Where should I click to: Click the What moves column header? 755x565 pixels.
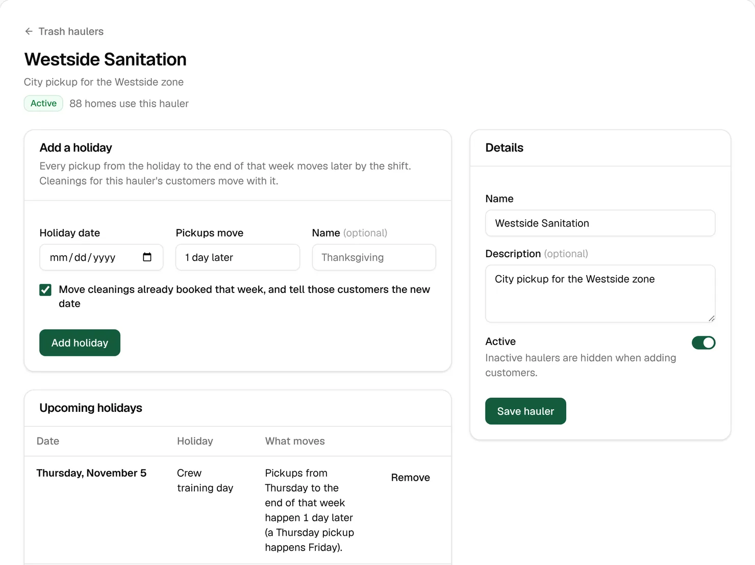pos(295,441)
